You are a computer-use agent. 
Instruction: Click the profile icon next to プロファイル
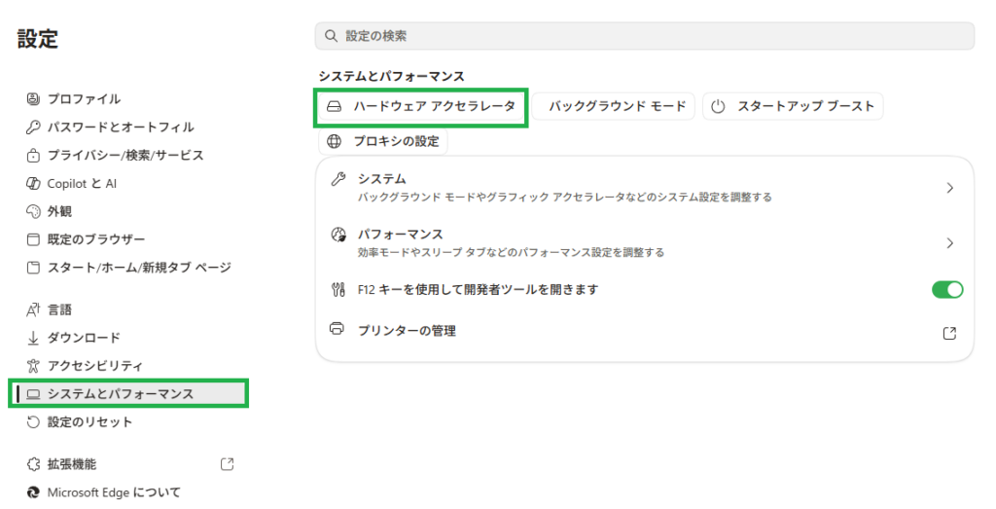click(x=33, y=98)
